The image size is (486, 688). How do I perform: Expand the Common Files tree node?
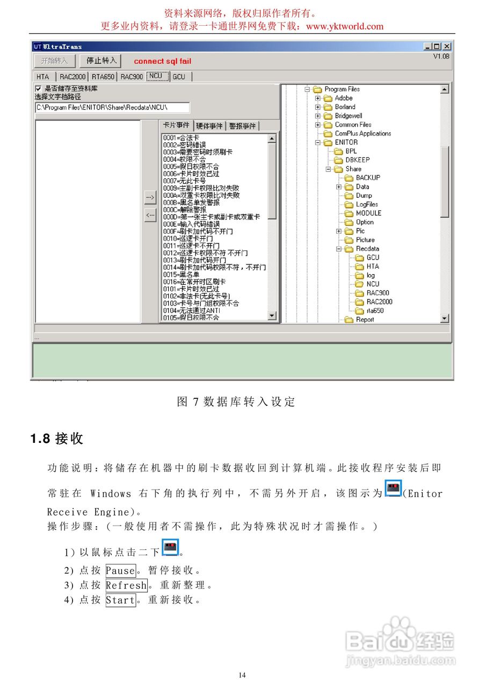point(317,124)
